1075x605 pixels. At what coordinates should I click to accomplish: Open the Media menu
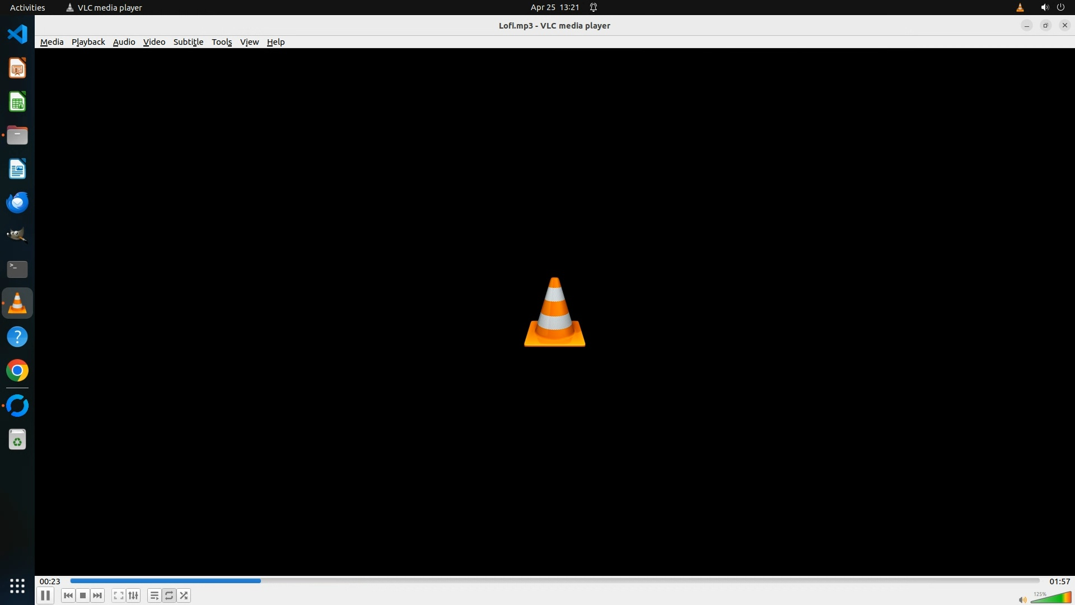click(52, 42)
